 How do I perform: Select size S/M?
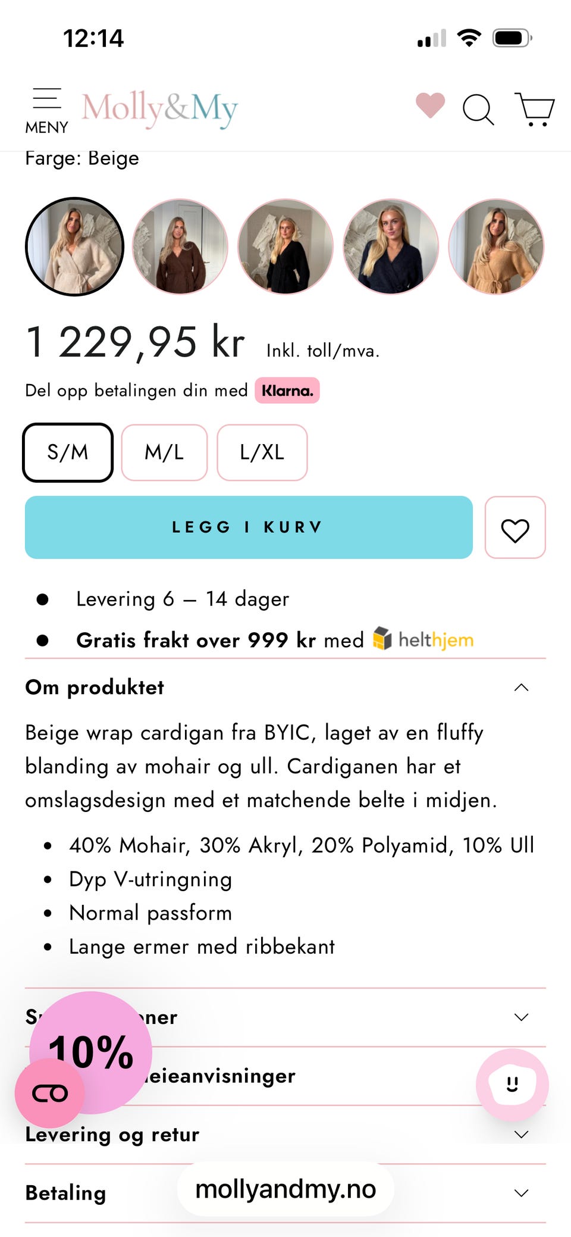pyautogui.click(x=68, y=452)
